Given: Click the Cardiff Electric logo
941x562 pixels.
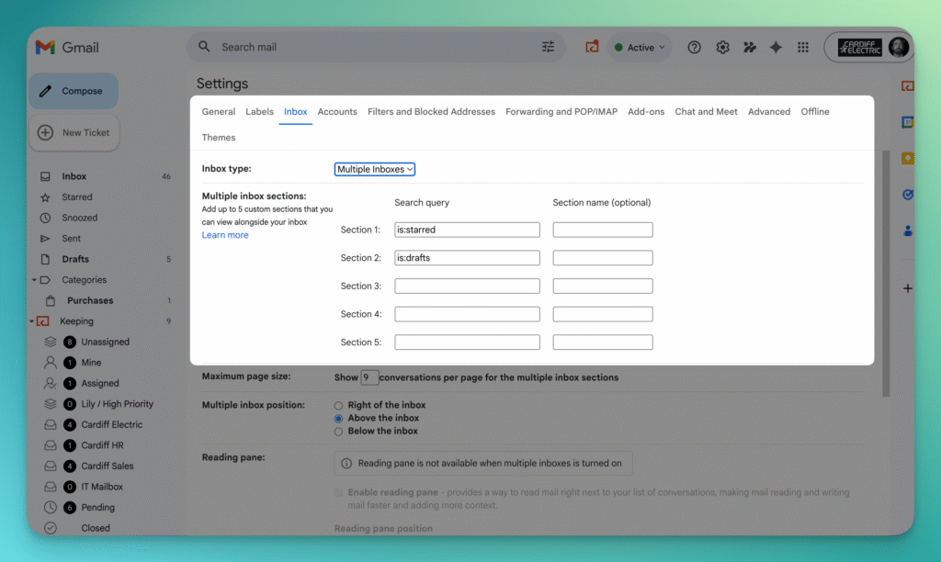Looking at the screenshot, I should [x=860, y=48].
